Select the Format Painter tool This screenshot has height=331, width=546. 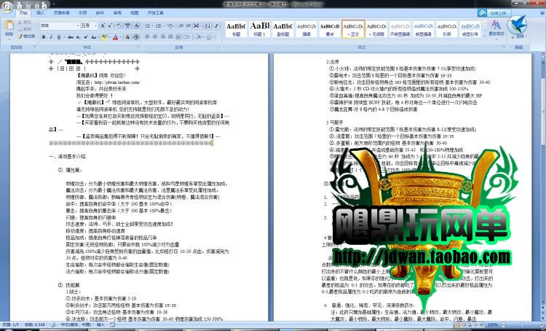[x=28, y=36]
